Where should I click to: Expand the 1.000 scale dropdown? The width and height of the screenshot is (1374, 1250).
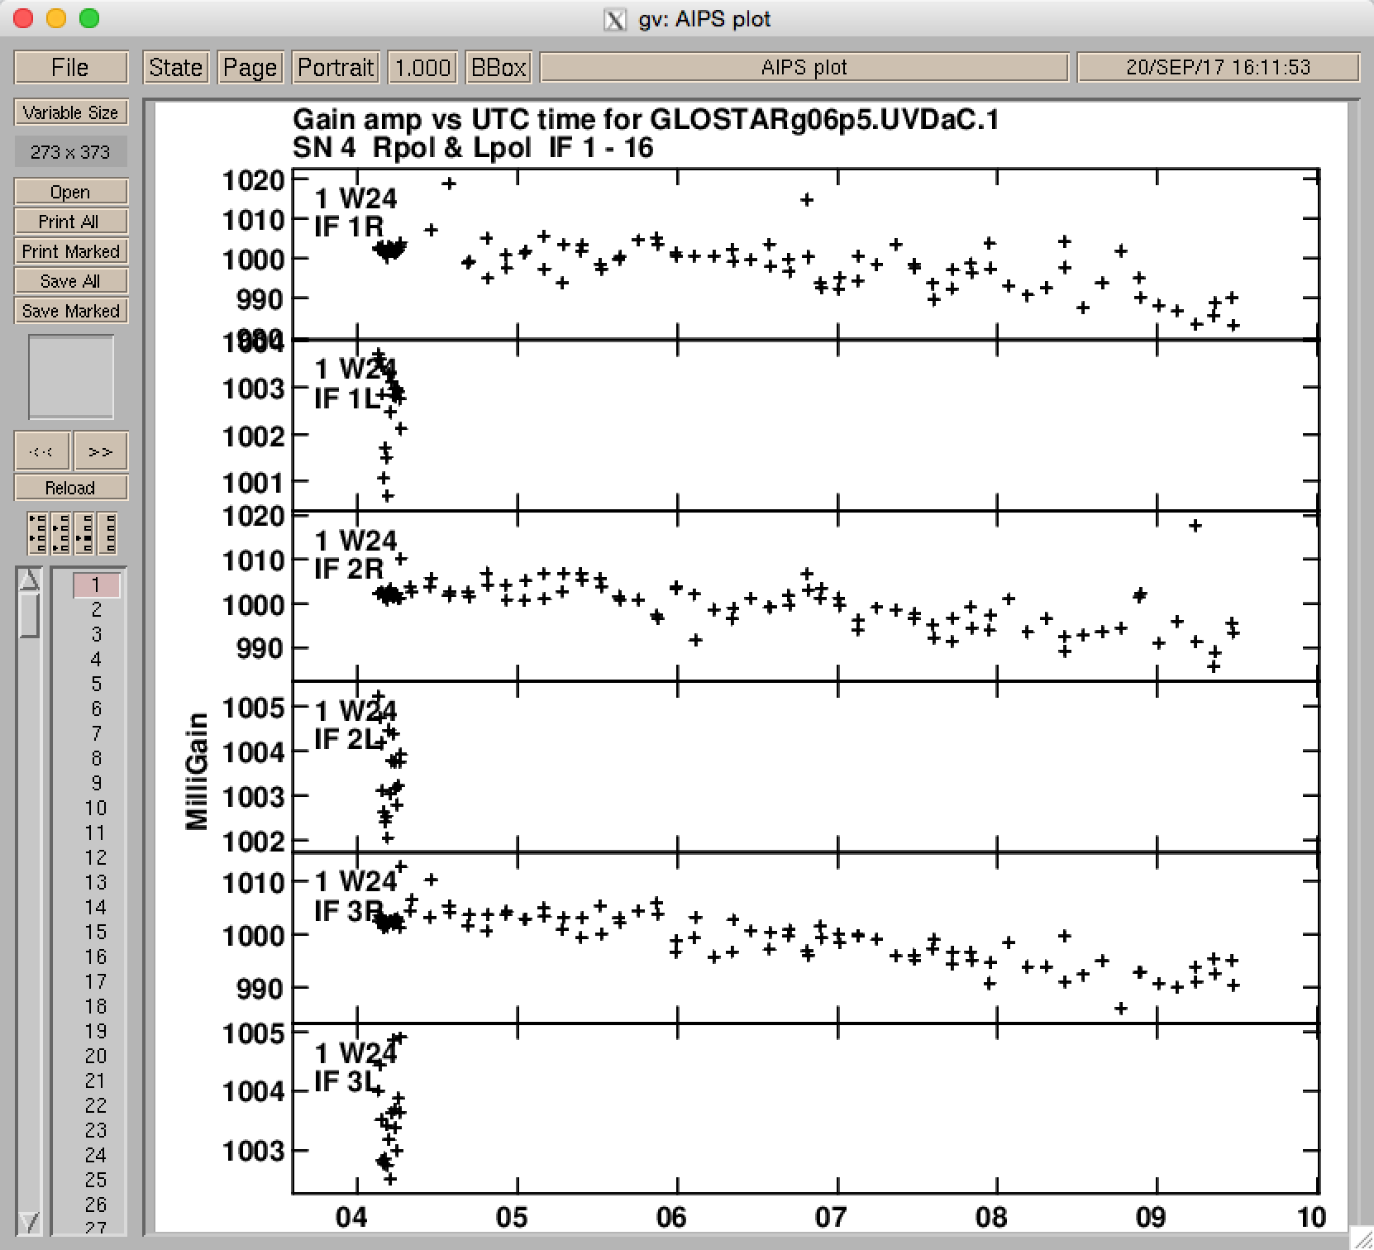(x=422, y=67)
